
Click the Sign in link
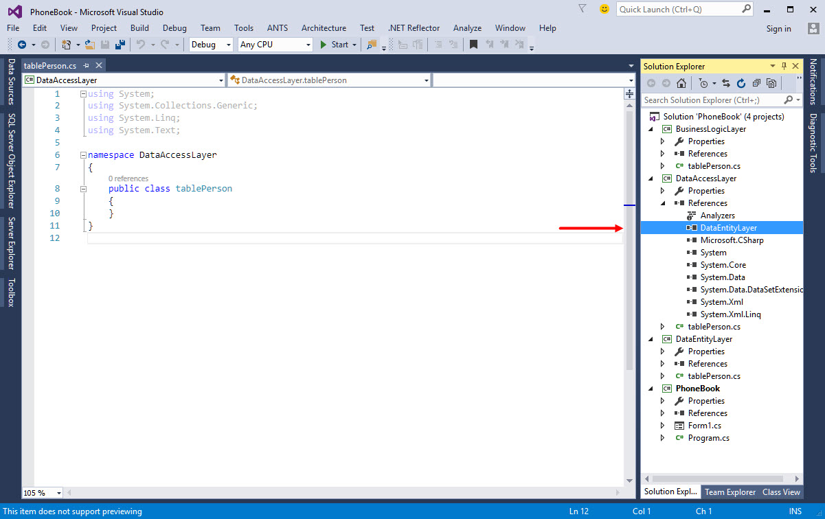click(x=778, y=28)
